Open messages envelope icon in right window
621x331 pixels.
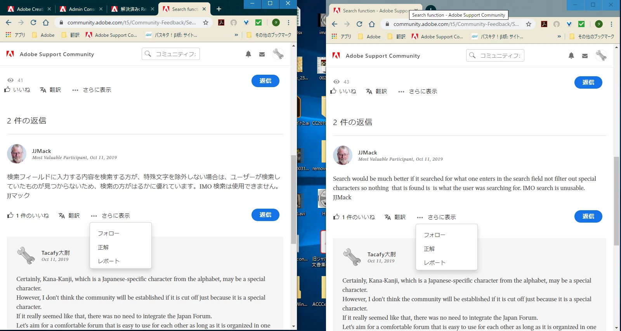click(585, 56)
